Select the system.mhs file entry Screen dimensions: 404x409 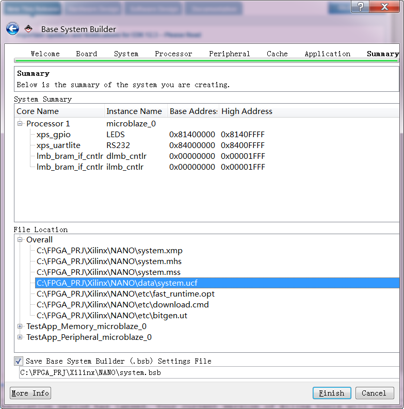[x=109, y=261]
